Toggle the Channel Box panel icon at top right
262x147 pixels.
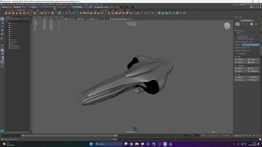pyautogui.click(x=260, y=7)
